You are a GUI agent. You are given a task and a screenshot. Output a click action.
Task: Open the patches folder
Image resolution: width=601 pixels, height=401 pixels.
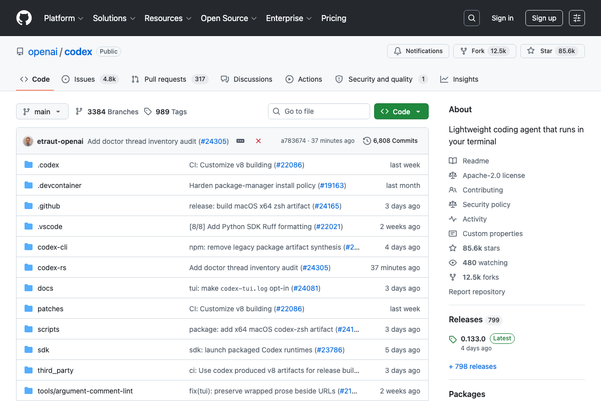(51, 309)
